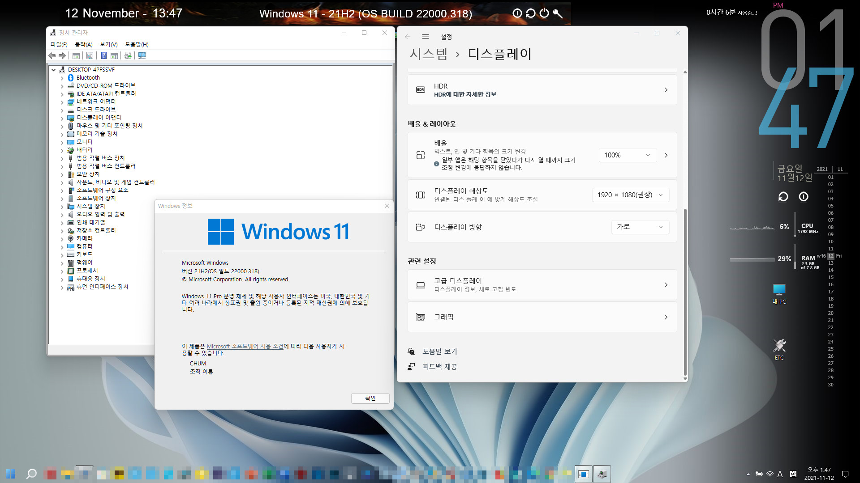
Task: Open 고급 디스플레이 settings
Action: [x=542, y=285]
